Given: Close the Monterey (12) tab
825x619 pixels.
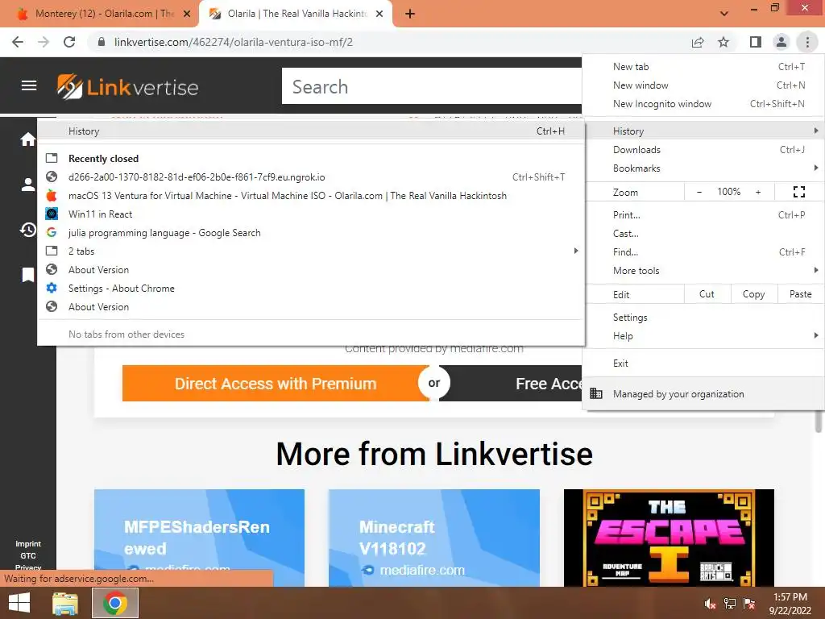Looking at the screenshot, I should coord(187,15).
